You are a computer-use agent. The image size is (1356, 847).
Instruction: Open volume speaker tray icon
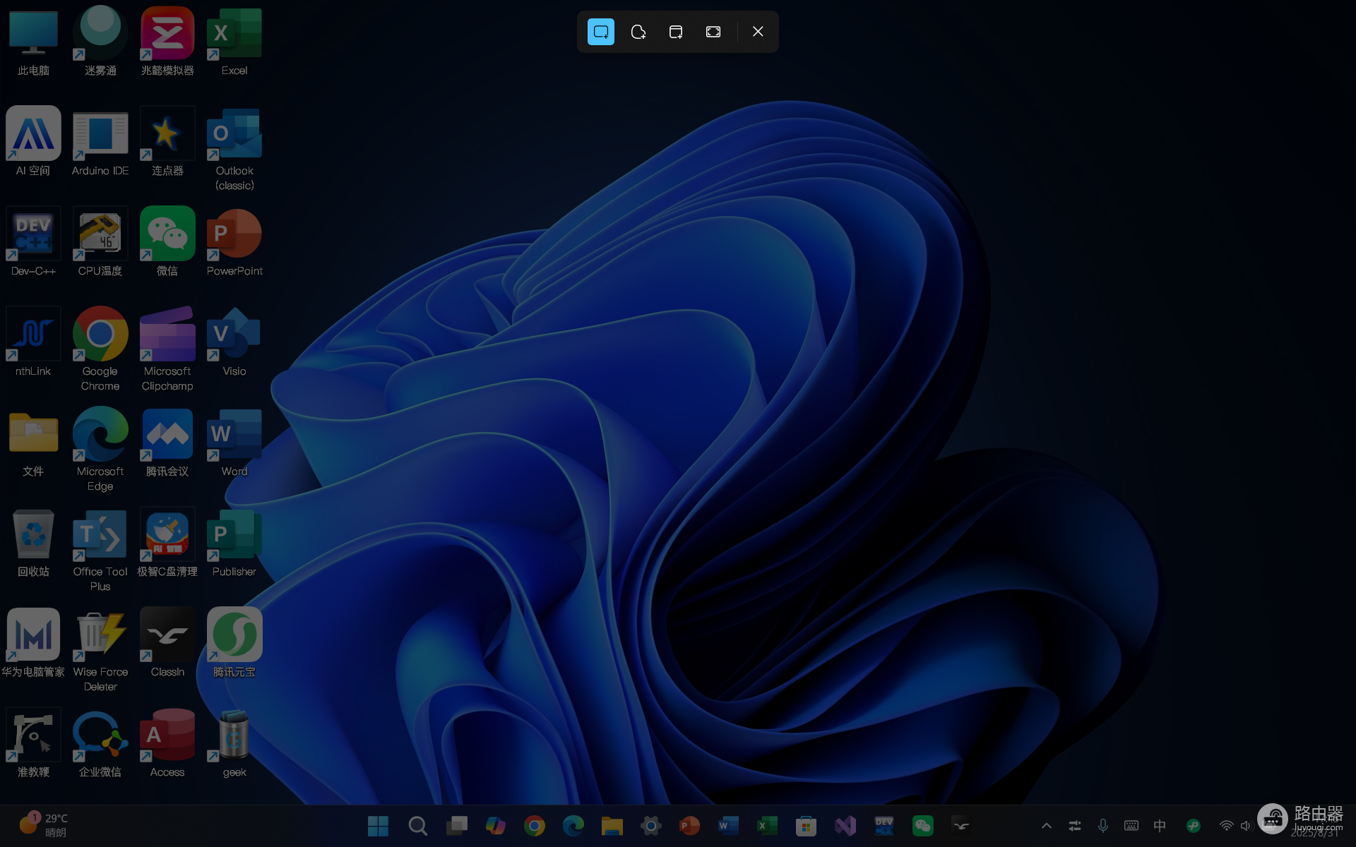1246,825
